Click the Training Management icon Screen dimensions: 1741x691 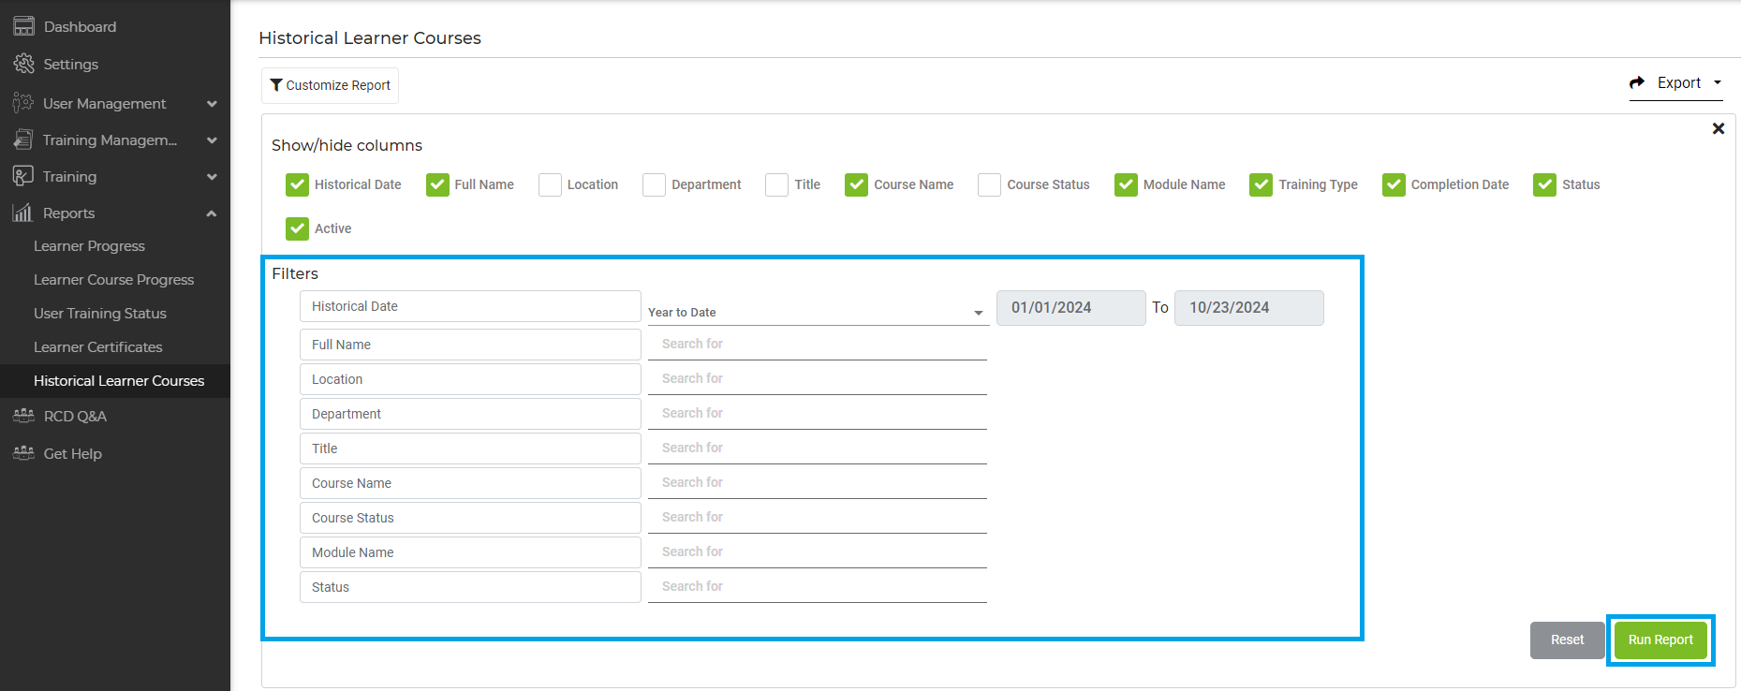pyautogui.click(x=23, y=140)
